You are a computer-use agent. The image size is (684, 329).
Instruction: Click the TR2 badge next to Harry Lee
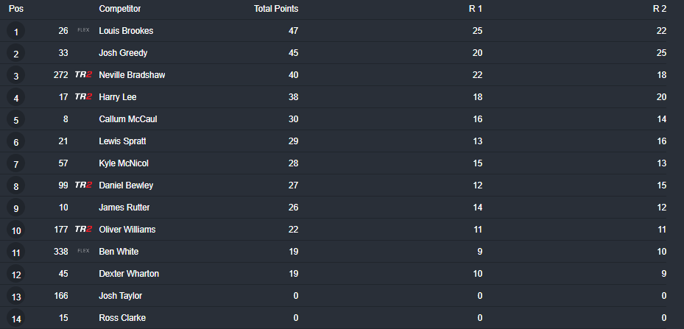click(83, 97)
